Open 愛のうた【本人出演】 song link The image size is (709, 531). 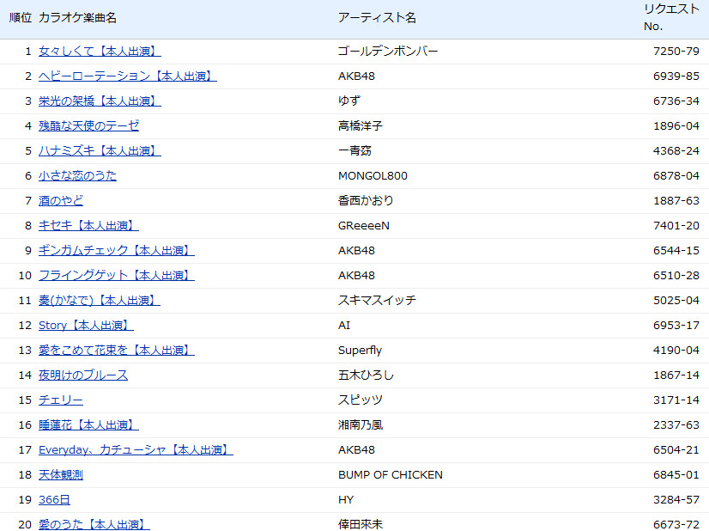(x=94, y=524)
